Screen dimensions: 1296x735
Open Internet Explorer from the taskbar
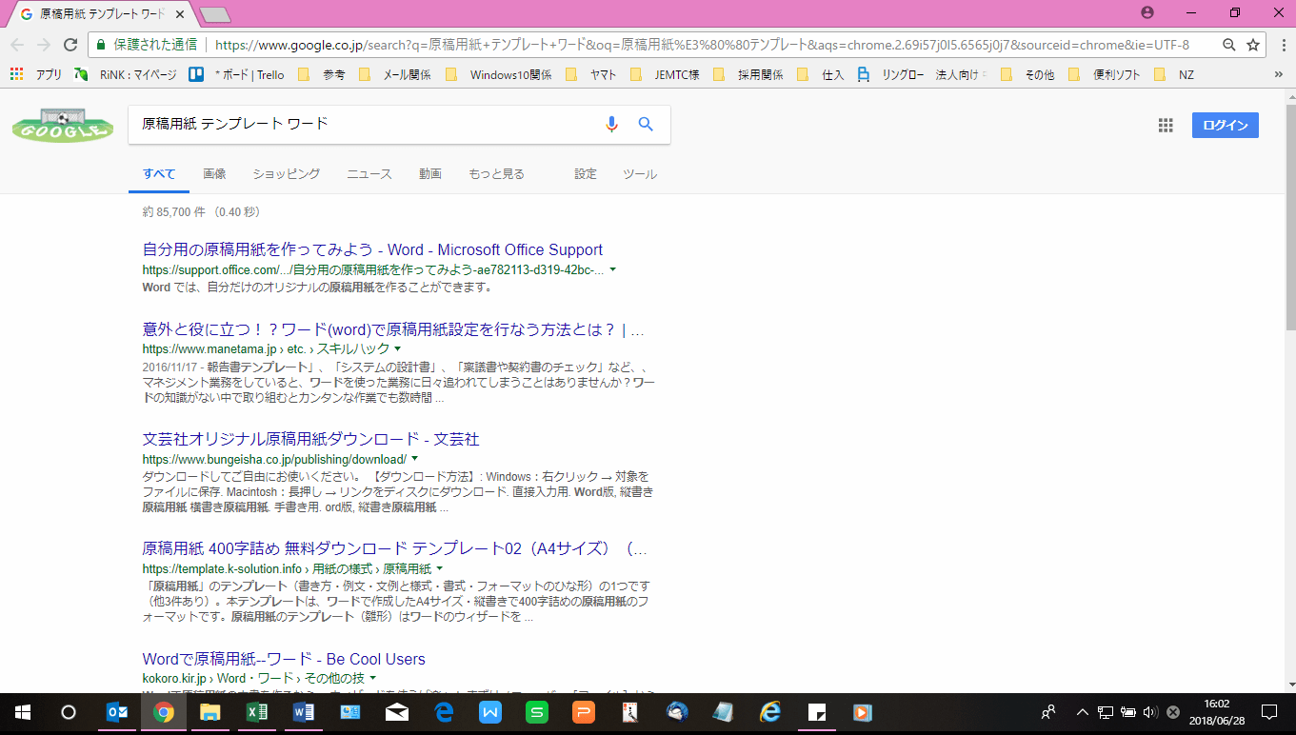(770, 712)
